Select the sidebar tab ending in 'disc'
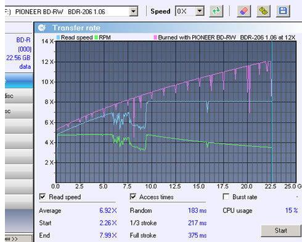Viewport: 302px width, 242px height. [x=19, y=96]
